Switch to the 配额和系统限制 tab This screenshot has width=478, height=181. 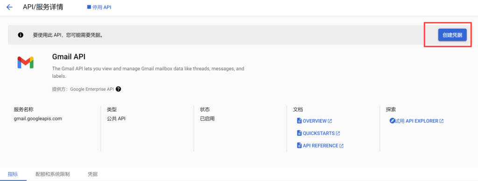point(53,174)
